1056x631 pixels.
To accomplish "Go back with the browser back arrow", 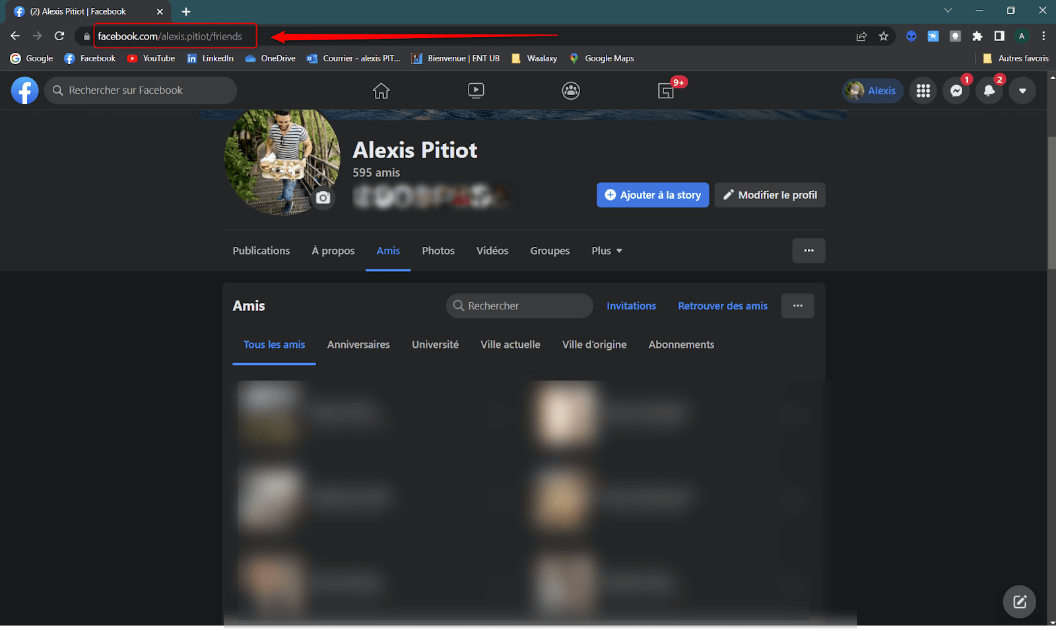I will [15, 36].
